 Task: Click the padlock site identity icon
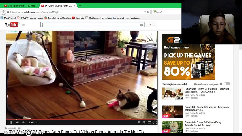[x=8, y=12]
